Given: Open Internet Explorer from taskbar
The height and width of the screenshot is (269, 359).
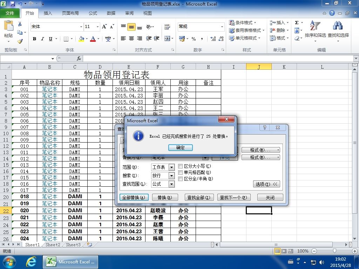Looking at the screenshot, I should coord(31,262).
